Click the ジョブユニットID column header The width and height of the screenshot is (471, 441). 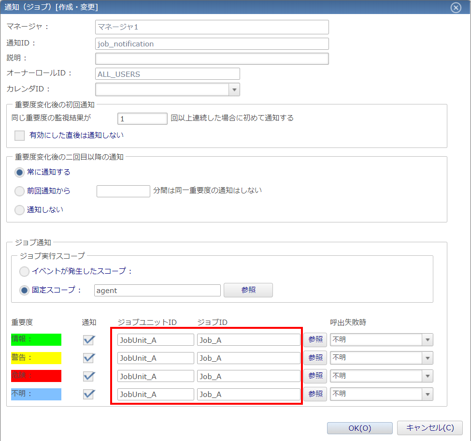[x=147, y=322]
